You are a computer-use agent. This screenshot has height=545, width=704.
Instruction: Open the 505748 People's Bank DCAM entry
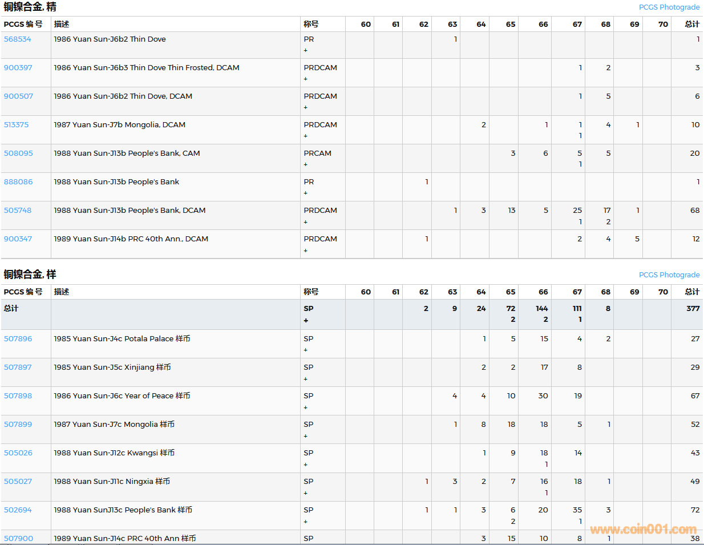tap(18, 211)
